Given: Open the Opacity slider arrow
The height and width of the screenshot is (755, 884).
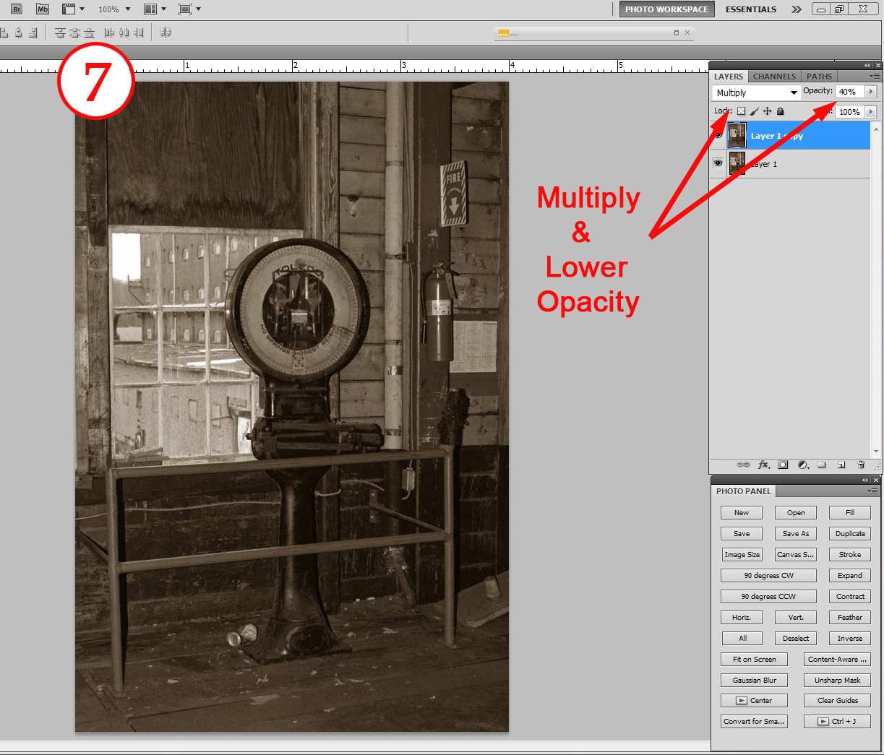Looking at the screenshot, I should tap(870, 91).
